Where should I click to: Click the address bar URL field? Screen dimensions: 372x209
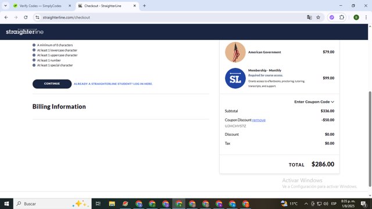pos(171,17)
